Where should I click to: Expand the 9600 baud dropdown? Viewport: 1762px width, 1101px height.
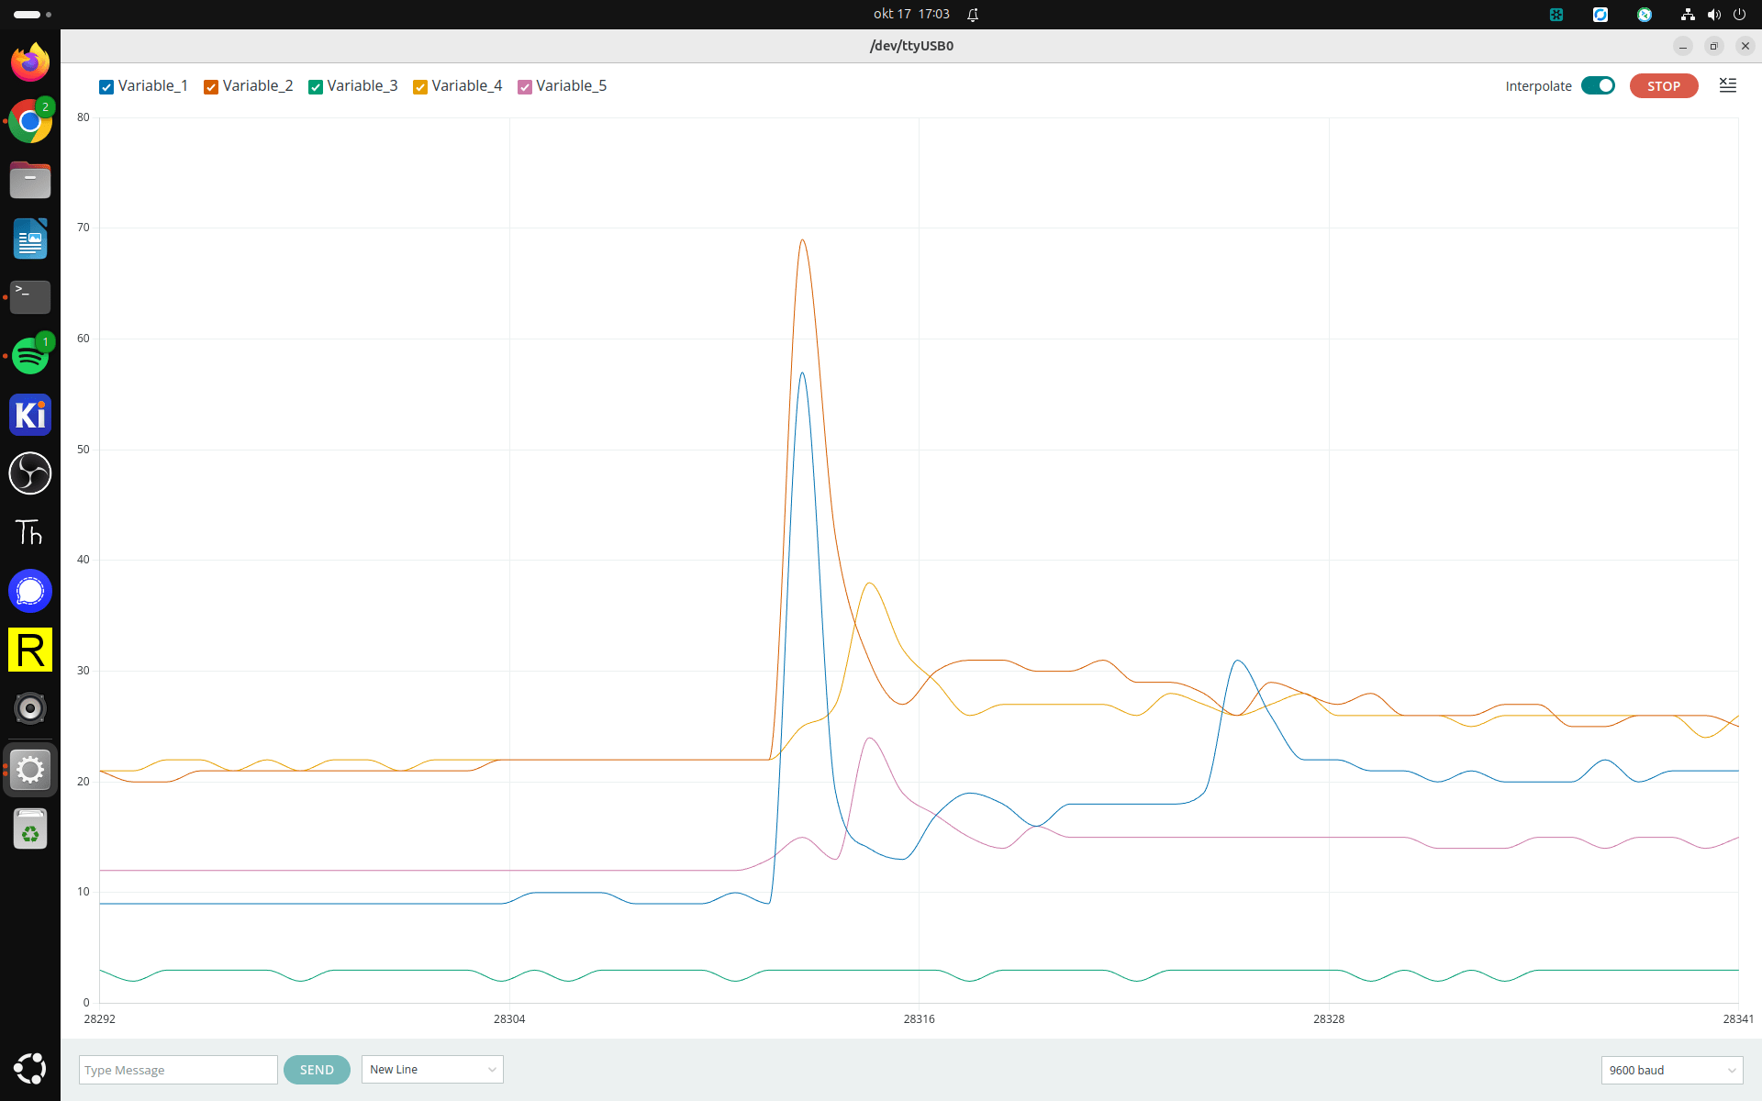tap(1671, 1070)
